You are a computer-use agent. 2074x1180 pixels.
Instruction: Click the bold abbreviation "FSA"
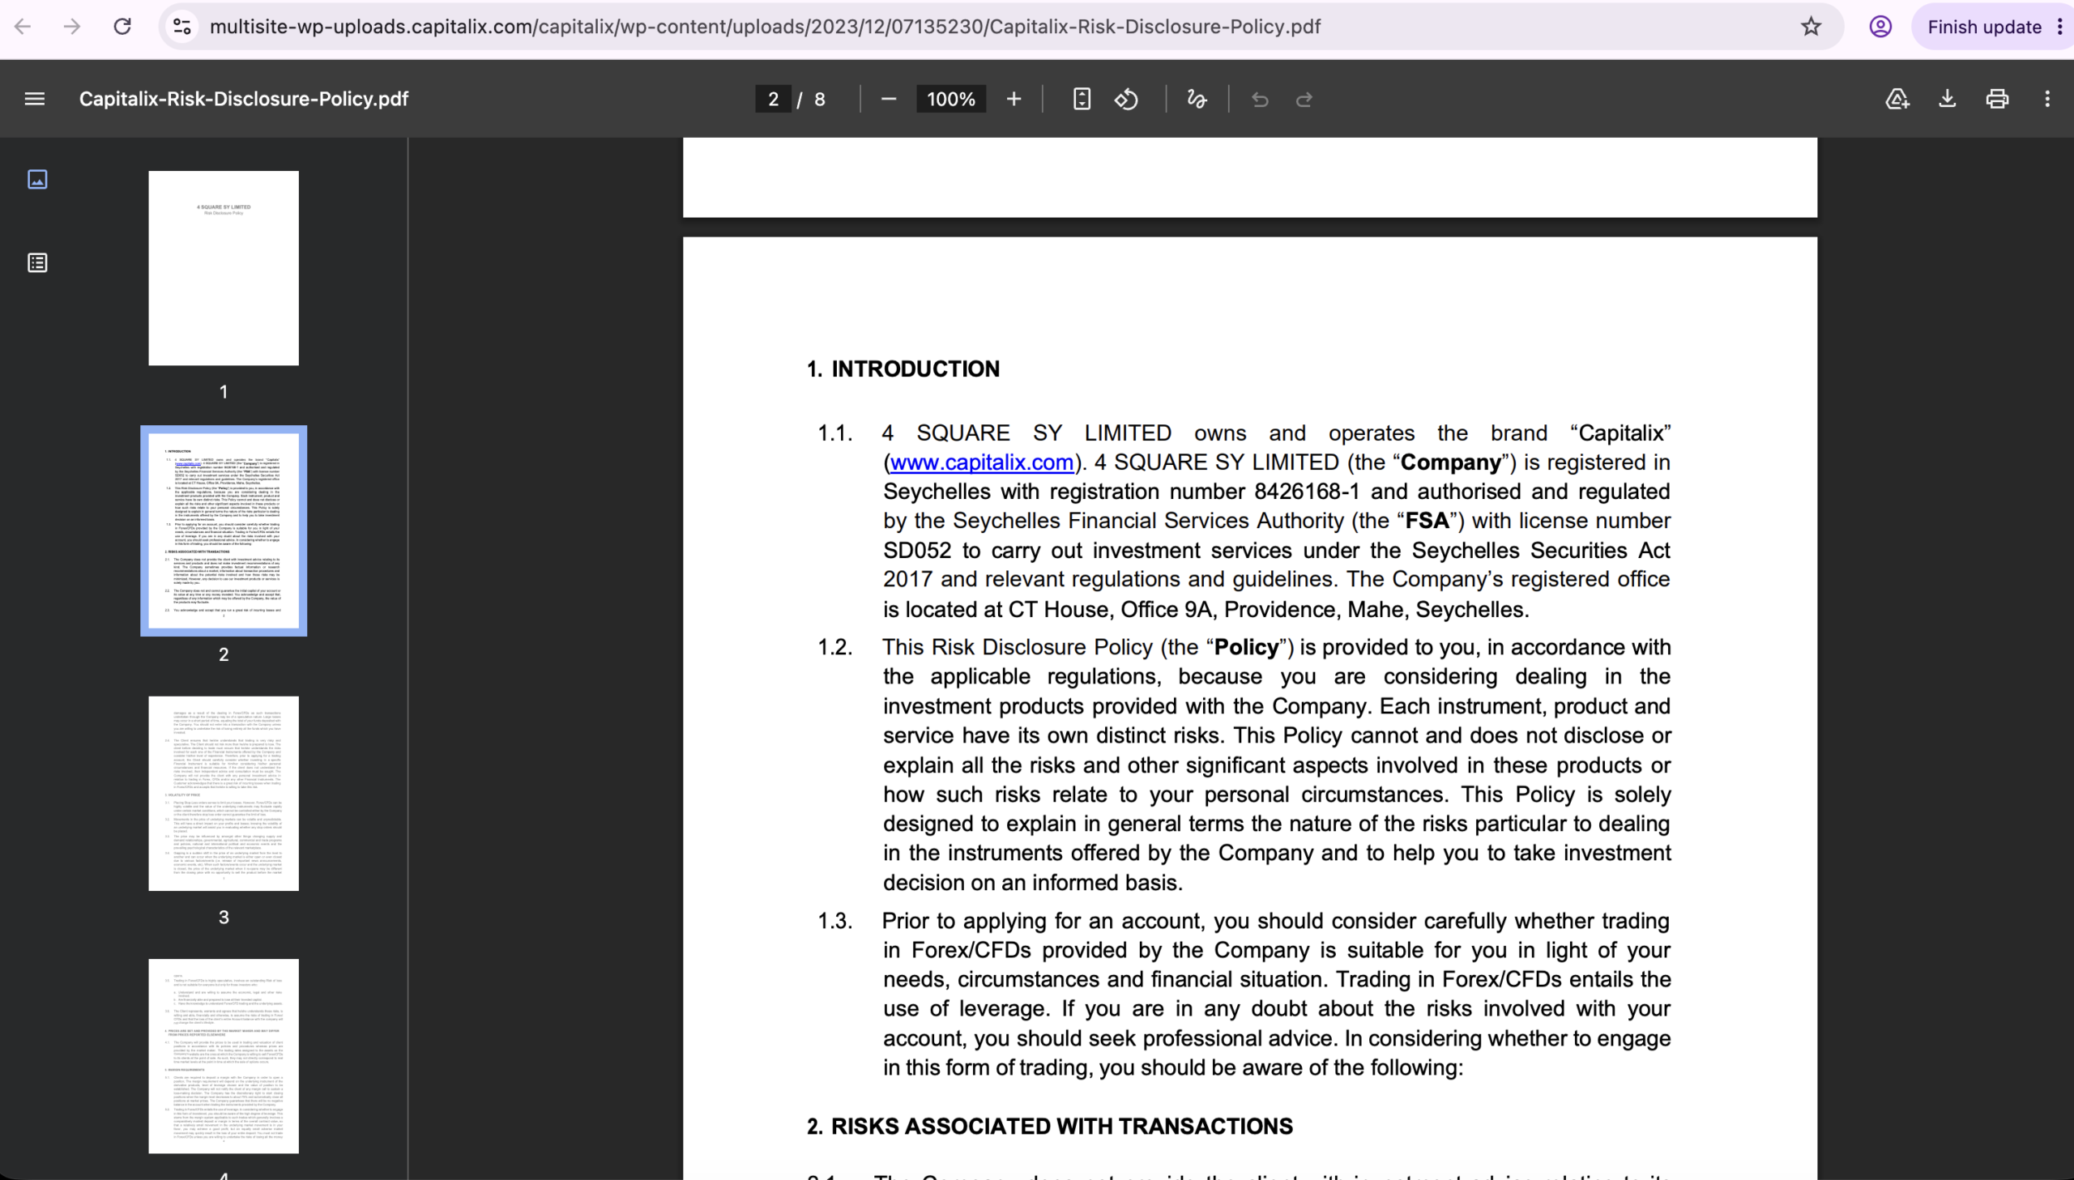(1427, 520)
